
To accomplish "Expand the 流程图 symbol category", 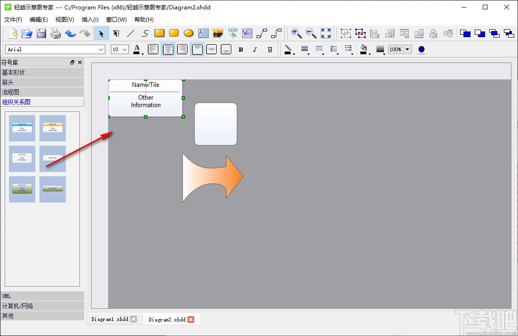I will tap(42, 92).
